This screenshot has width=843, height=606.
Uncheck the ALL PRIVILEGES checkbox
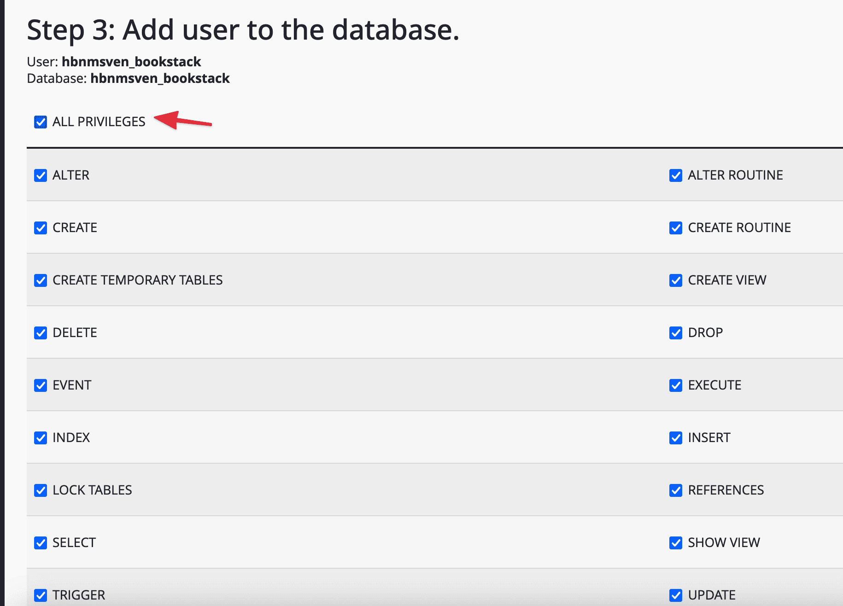coord(41,122)
